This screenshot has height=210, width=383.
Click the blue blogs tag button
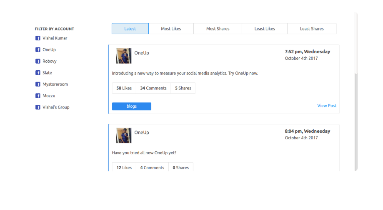(132, 106)
